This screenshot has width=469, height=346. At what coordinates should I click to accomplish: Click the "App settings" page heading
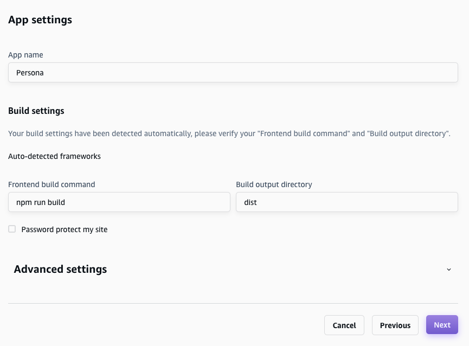click(x=40, y=20)
